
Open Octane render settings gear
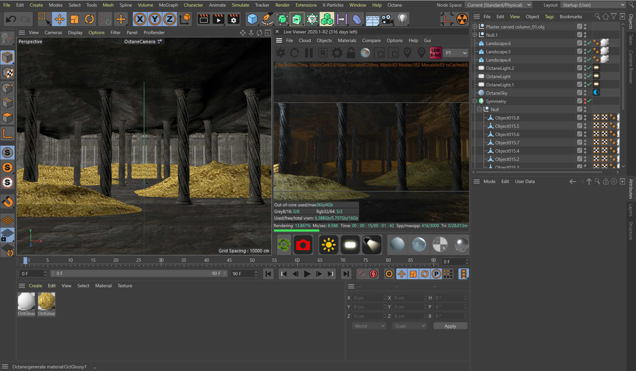[x=337, y=53]
